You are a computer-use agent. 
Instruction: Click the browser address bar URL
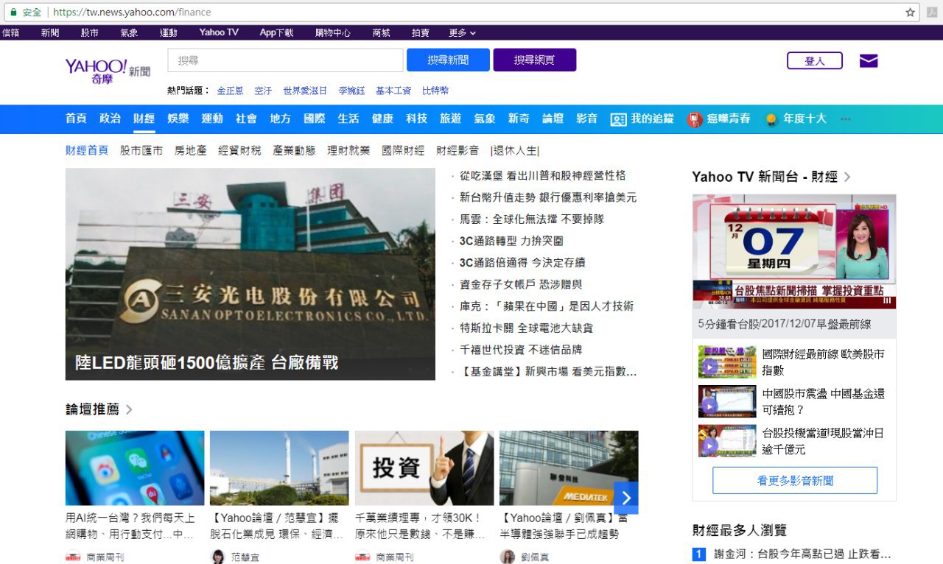click(132, 13)
